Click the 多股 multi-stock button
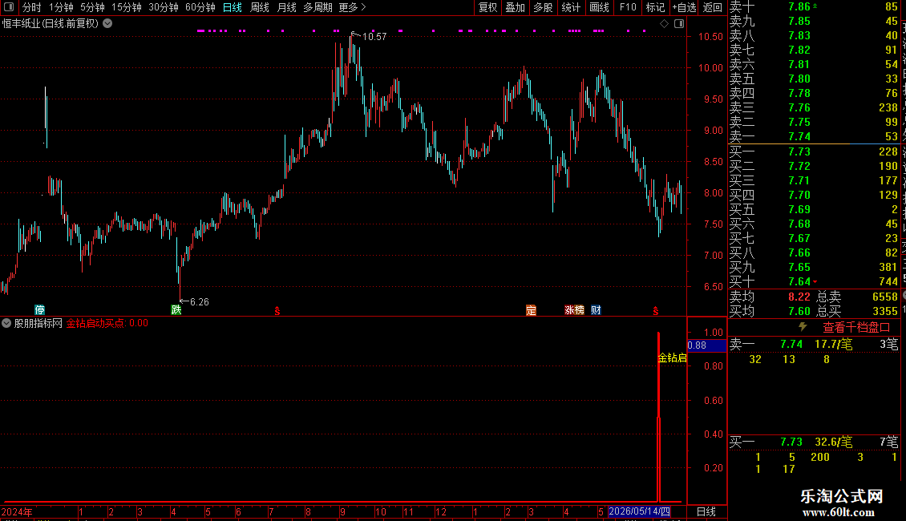This screenshot has height=521, width=906. 543,7
